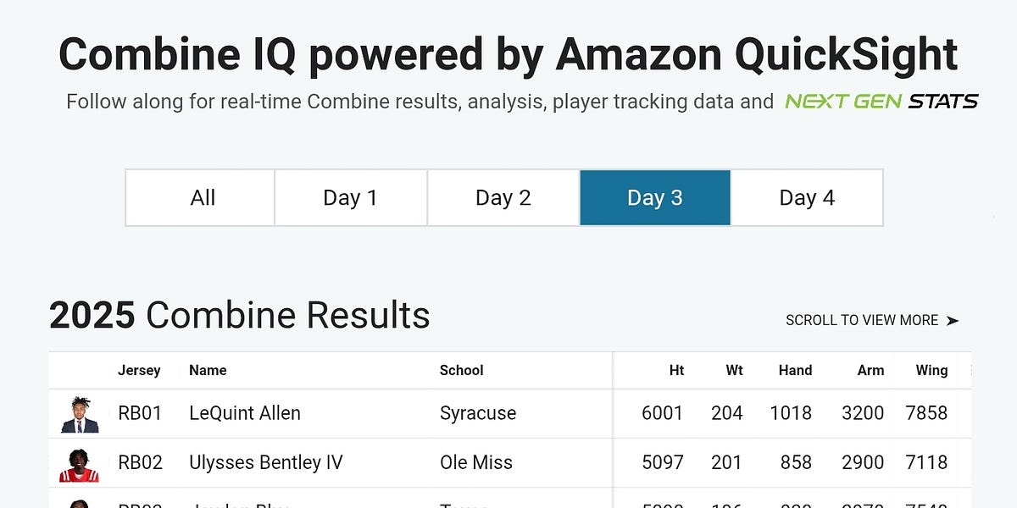View Day 4 combine results

pyautogui.click(x=807, y=197)
